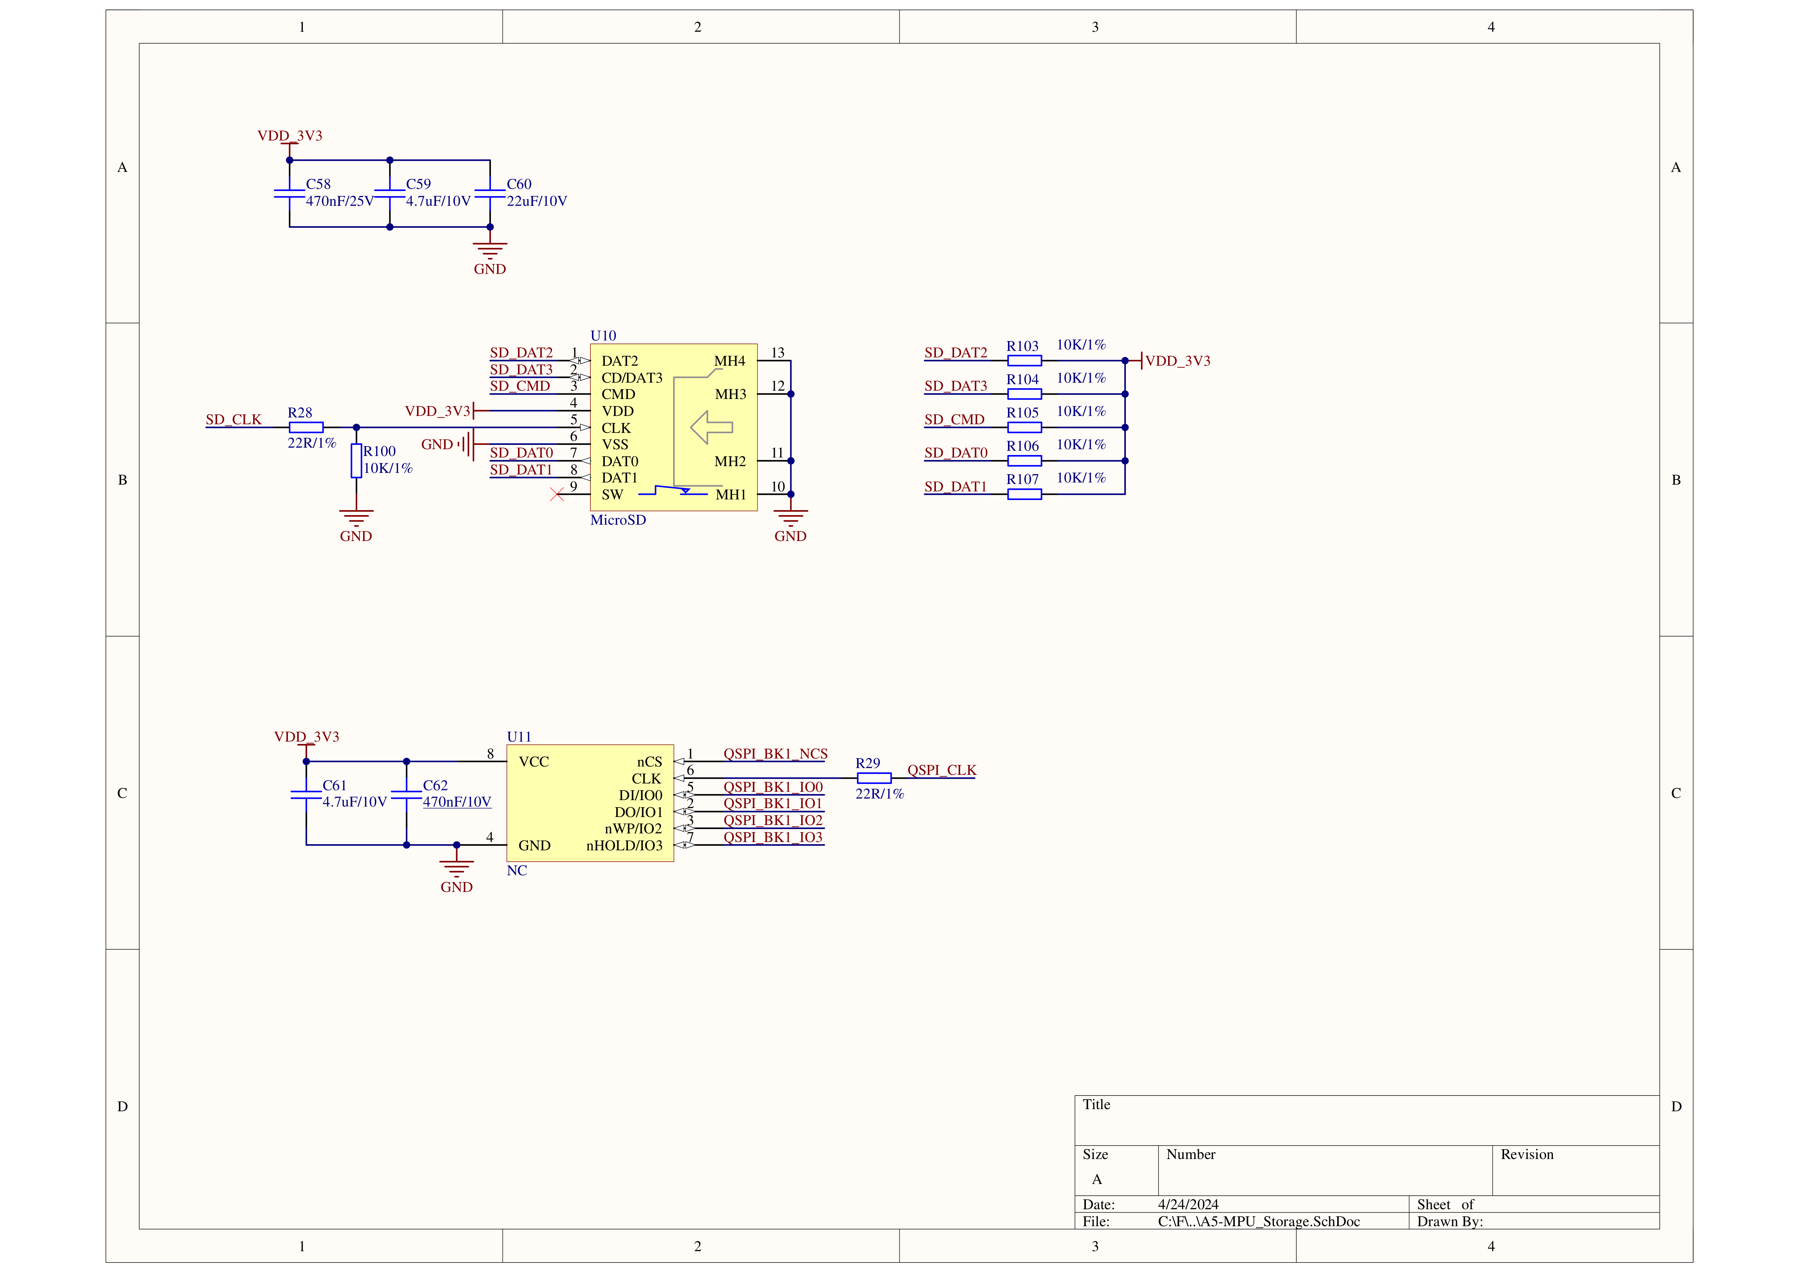Select the R104 pull-up resistor body
Viewport: 1801px width, 1273px height.
(1024, 394)
